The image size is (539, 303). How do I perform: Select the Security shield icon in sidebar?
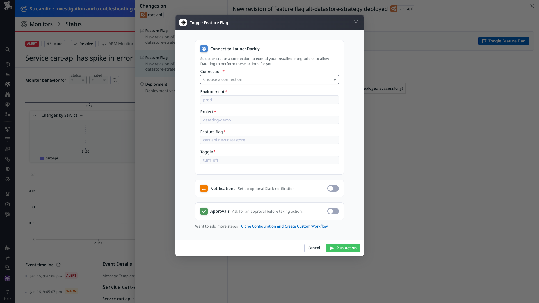point(8,169)
